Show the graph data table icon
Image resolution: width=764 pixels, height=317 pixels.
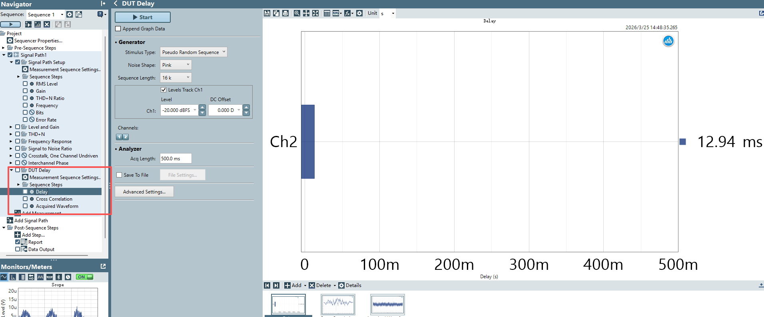(327, 13)
